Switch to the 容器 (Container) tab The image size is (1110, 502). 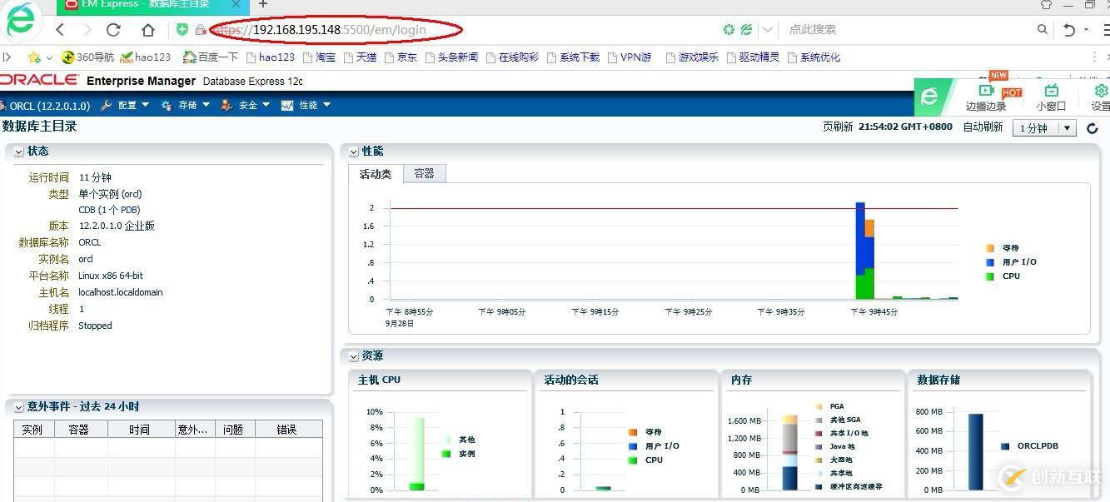424,173
